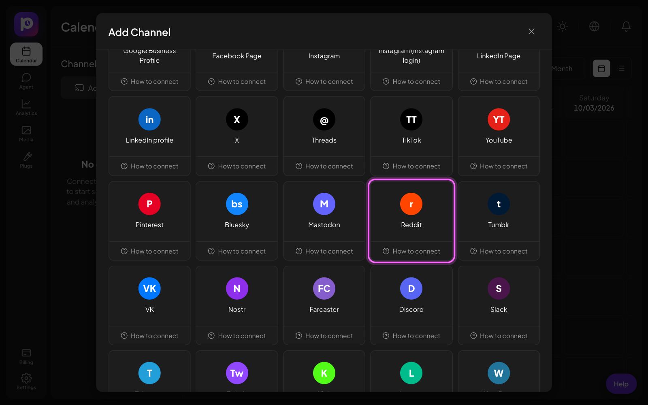Choose the Discord channel icon
This screenshot has height=405, width=648.
(411, 289)
